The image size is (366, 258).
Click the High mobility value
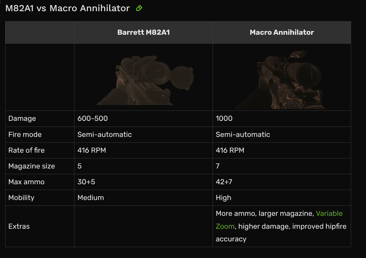coord(223,198)
